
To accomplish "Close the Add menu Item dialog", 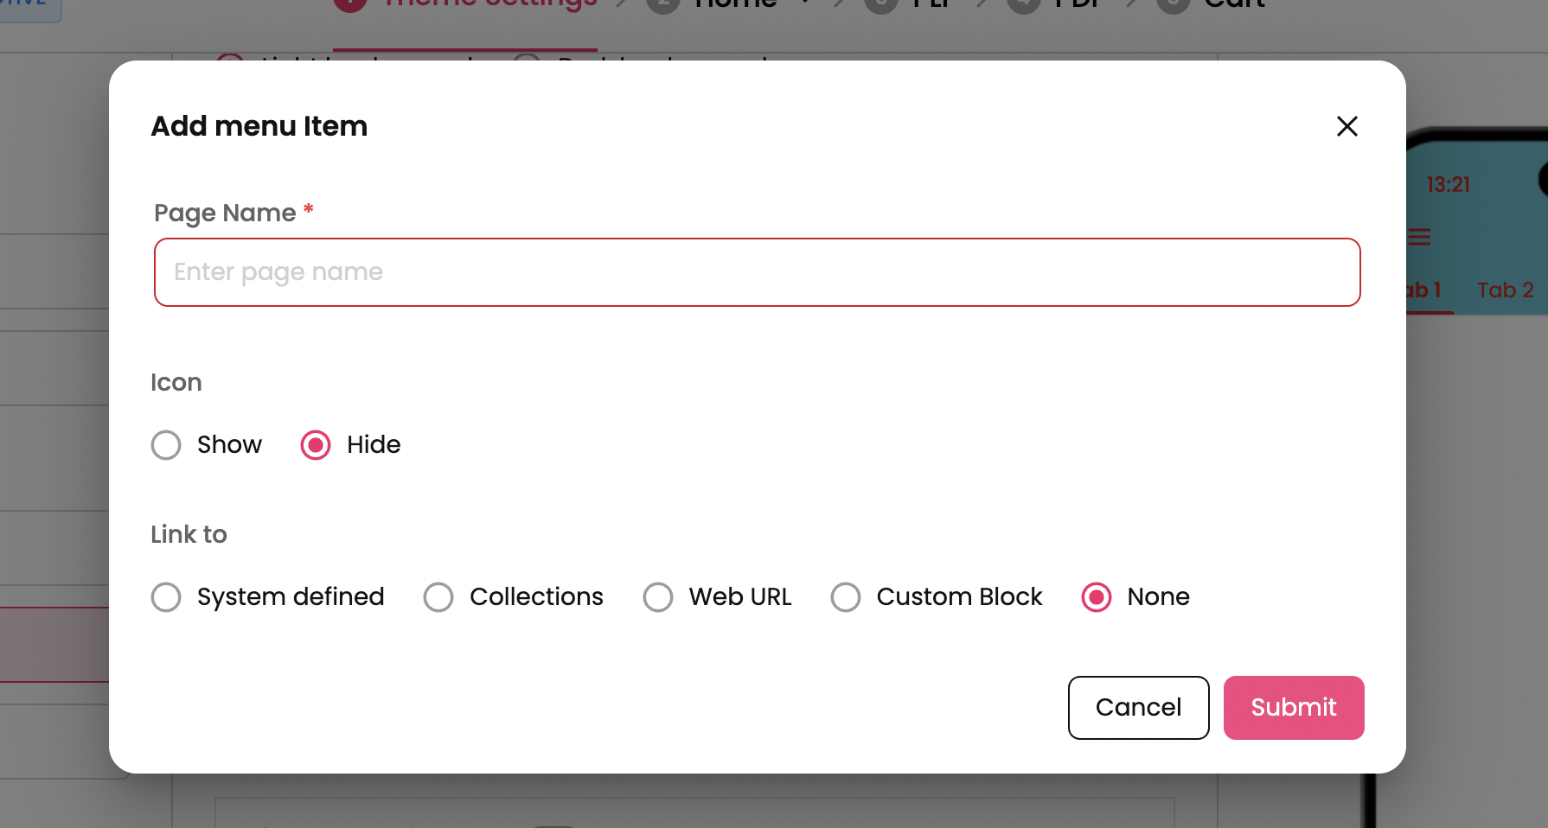I will tap(1347, 126).
